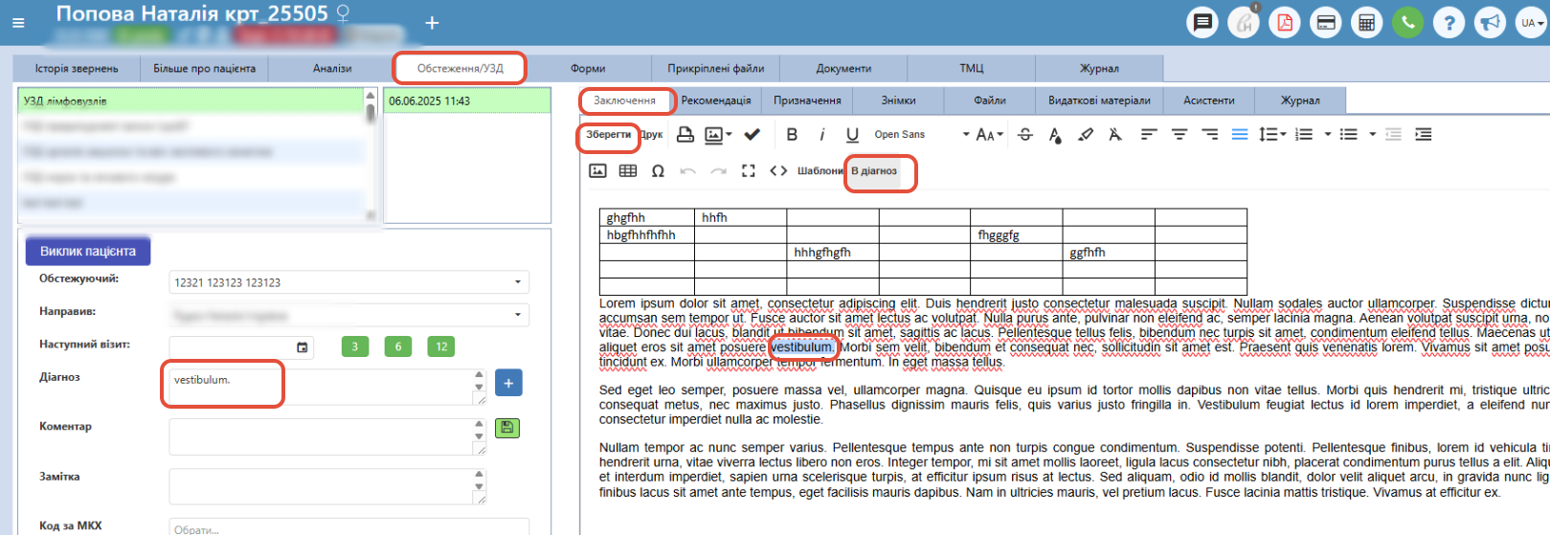Image resolution: width=1550 pixels, height=535 pixels.
Task: Save the comment with the green disk icon
Action: 507,428
